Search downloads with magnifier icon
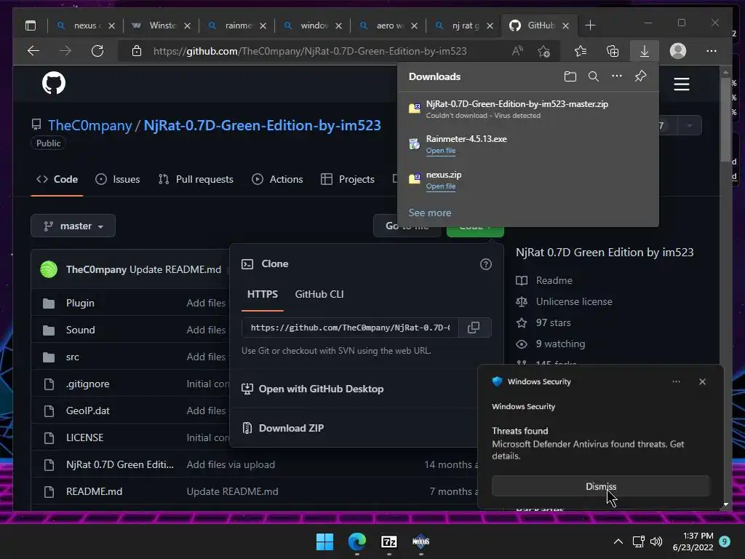This screenshot has height=559, width=745. (x=594, y=76)
